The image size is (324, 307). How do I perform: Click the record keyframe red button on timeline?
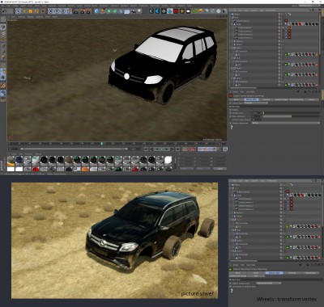[x=189, y=149]
